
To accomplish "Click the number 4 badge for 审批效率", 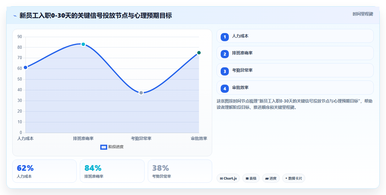I will 225,89.
